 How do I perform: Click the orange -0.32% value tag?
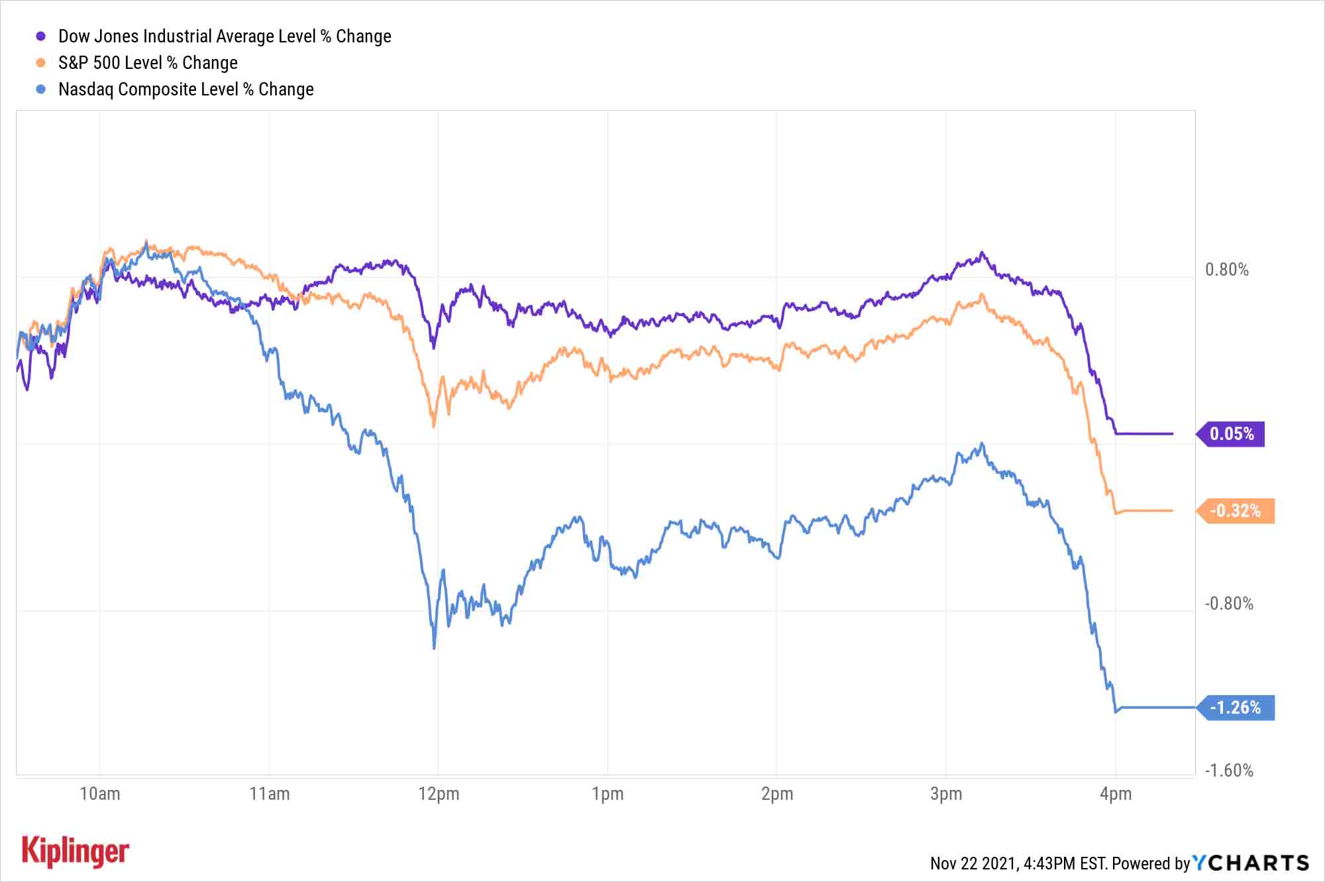[x=1236, y=511]
